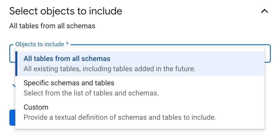Screen dimensions: 279x135
Task: Click the required asterisk in Objects to include
Action: [x=67, y=44]
